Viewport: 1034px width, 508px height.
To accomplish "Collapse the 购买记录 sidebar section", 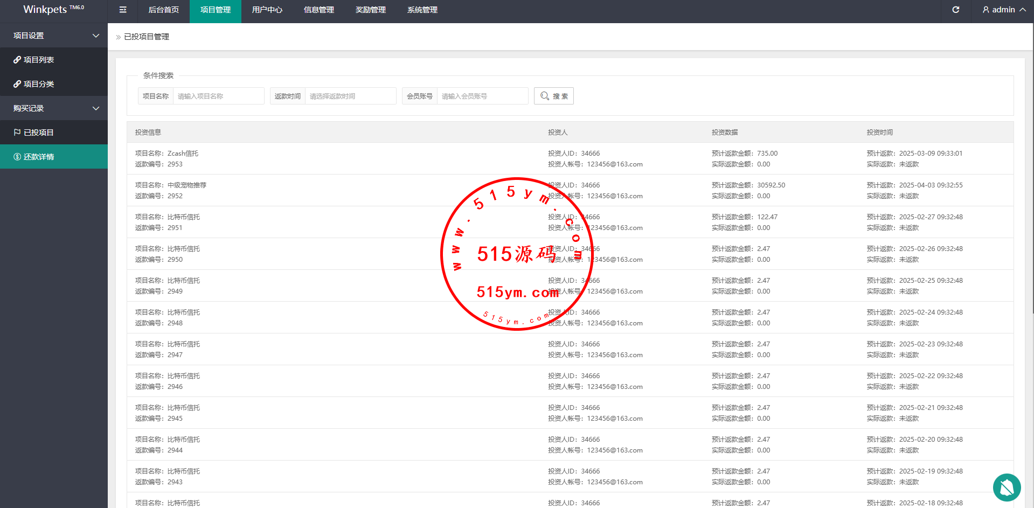I will [96, 108].
